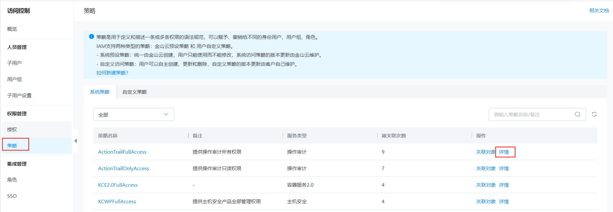Collapse the sidebar with the arrow handle

pyautogui.click(x=76, y=141)
